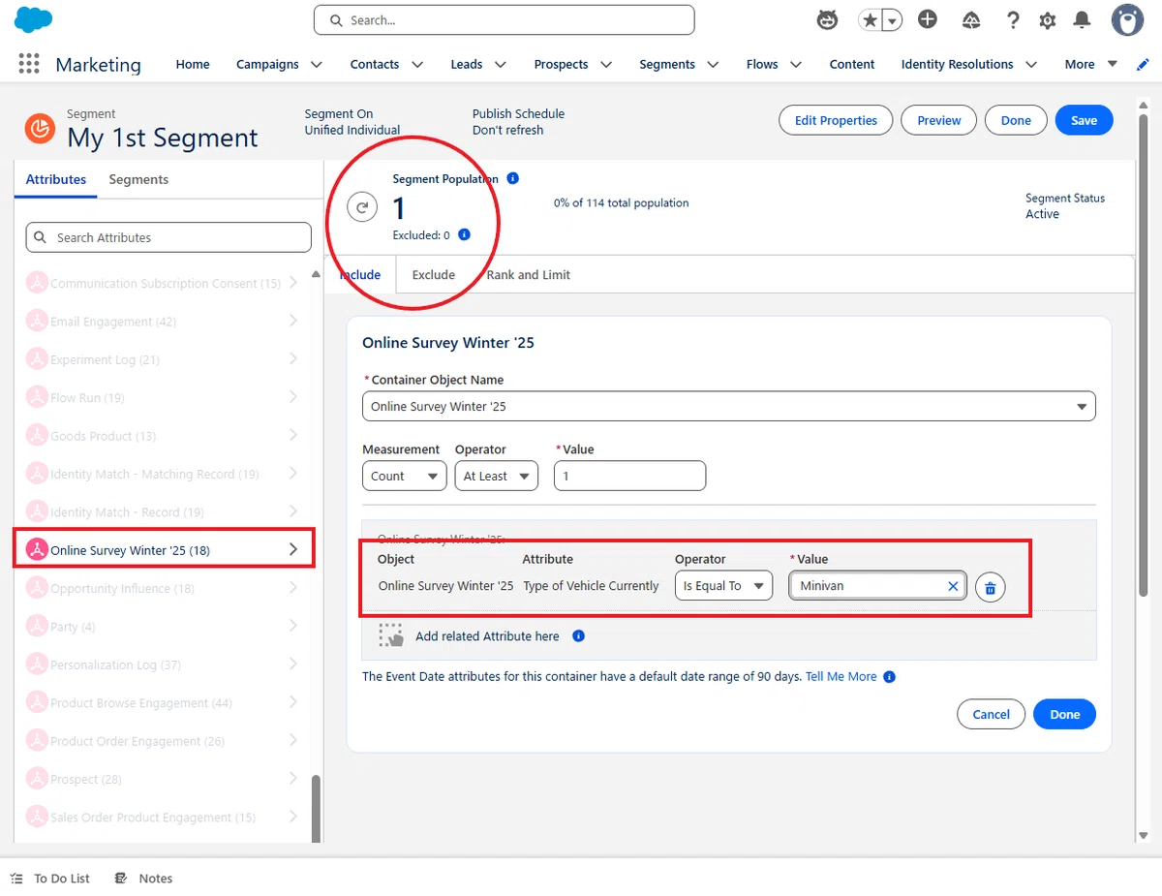Expand the Segments menu chevron
This screenshot has width=1162, height=896.
pyautogui.click(x=713, y=64)
